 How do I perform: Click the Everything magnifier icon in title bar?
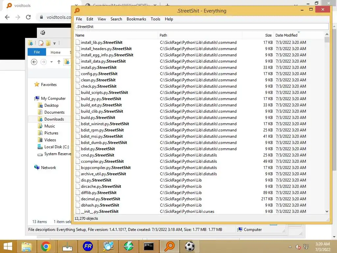pyautogui.click(x=77, y=11)
